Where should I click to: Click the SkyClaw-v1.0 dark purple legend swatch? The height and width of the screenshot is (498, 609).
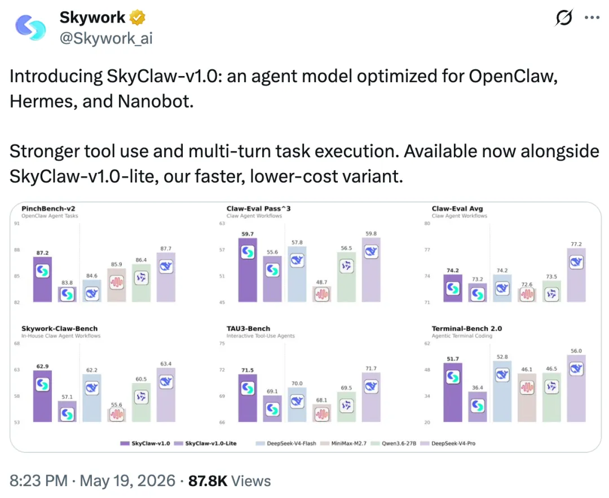(125, 443)
